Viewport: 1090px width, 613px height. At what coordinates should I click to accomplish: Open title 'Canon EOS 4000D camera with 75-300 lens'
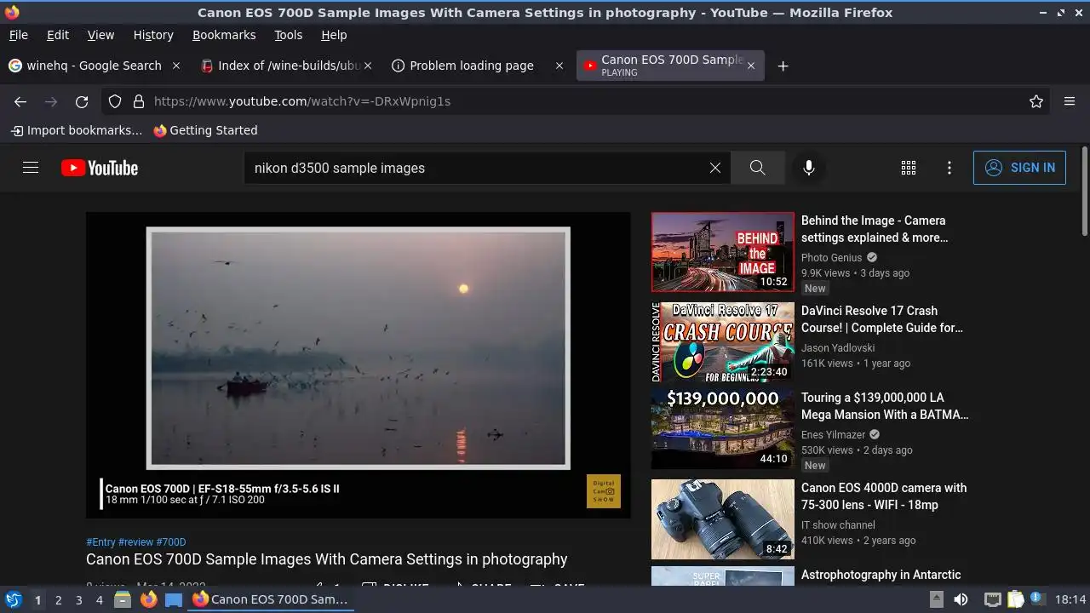coord(884,496)
